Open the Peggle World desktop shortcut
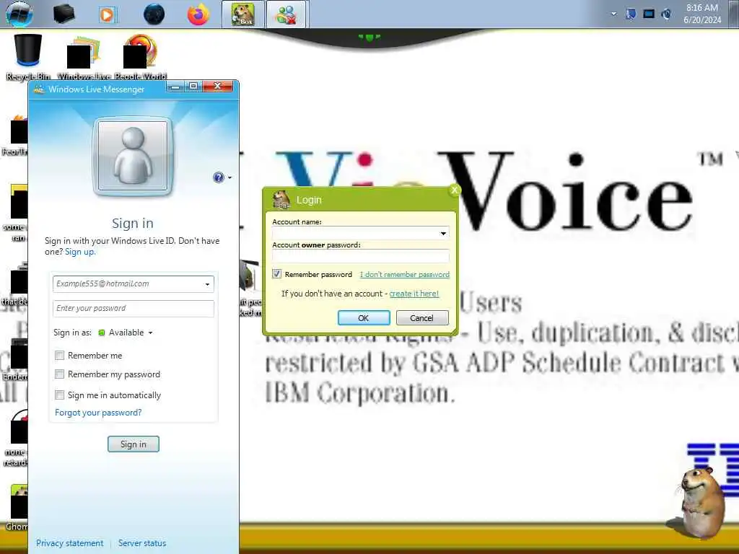Screen dimensions: 739x554 coord(141,58)
